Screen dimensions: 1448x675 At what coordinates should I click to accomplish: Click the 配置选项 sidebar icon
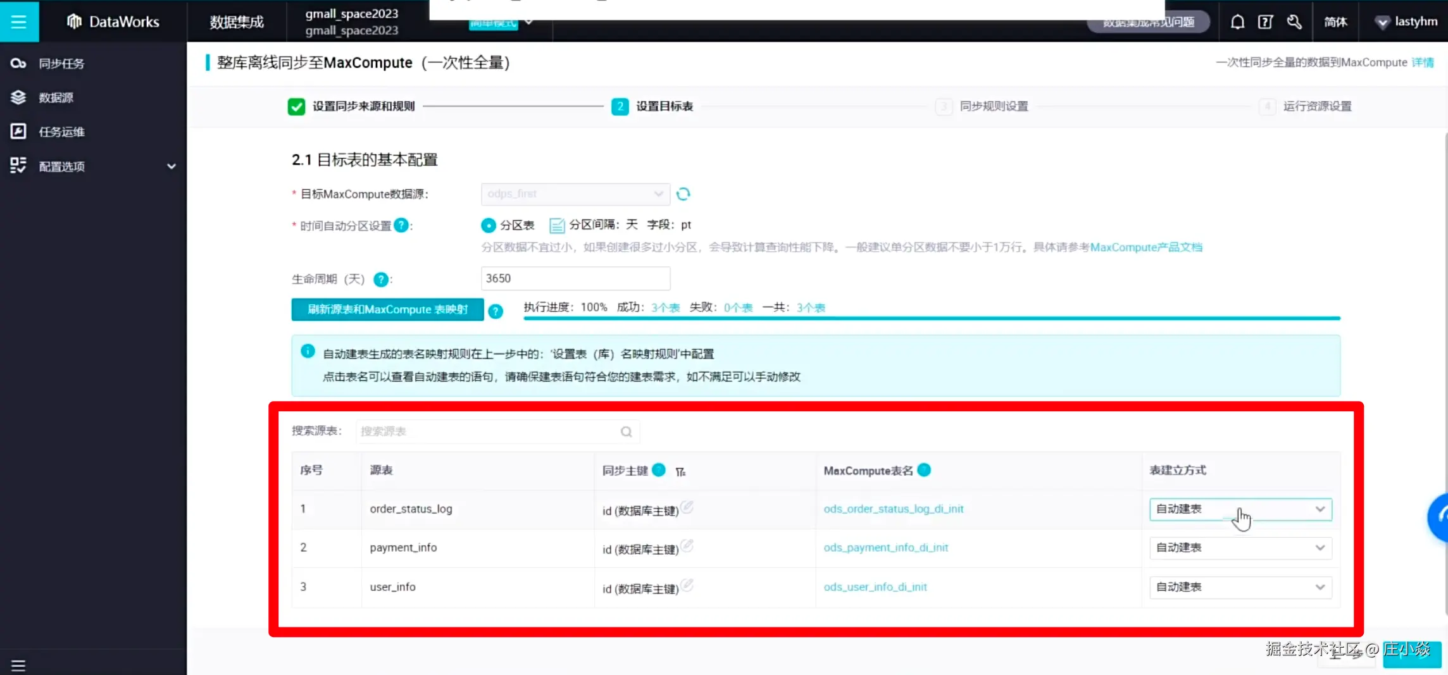point(18,166)
